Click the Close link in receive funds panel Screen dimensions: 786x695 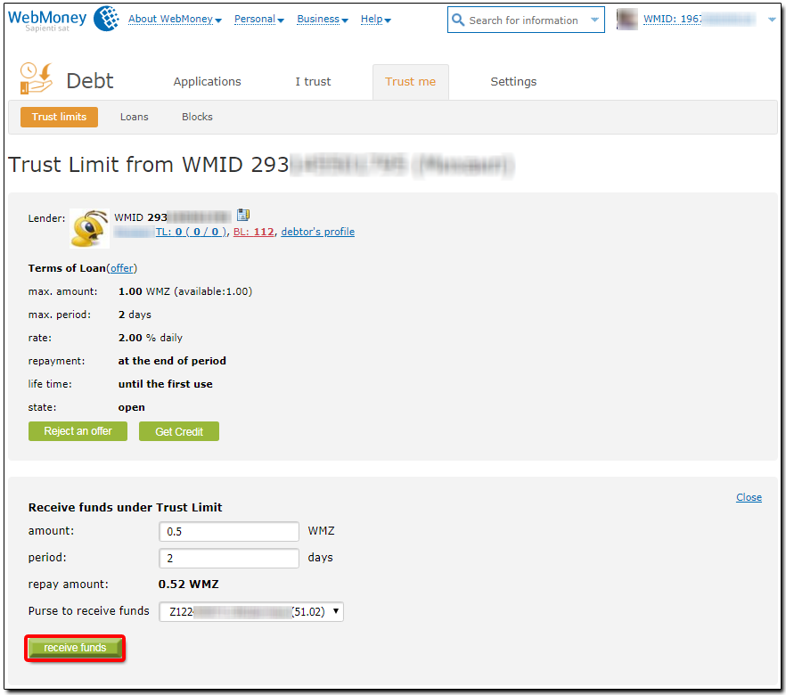pyautogui.click(x=749, y=497)
